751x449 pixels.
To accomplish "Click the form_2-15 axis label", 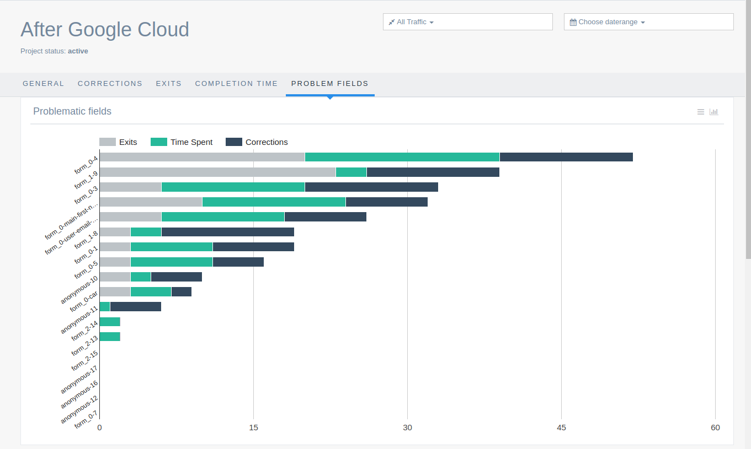I will click(x=85, y=361).
